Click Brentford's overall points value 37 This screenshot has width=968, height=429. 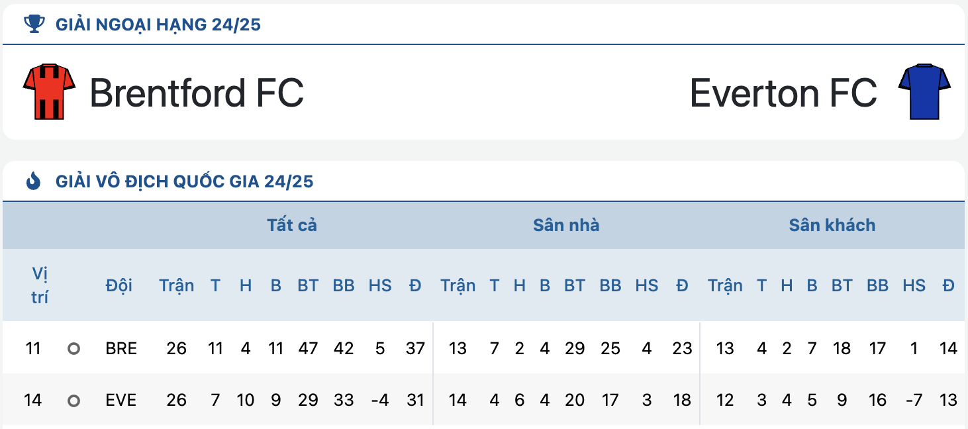pyautogui.click(x=415, y=348)
